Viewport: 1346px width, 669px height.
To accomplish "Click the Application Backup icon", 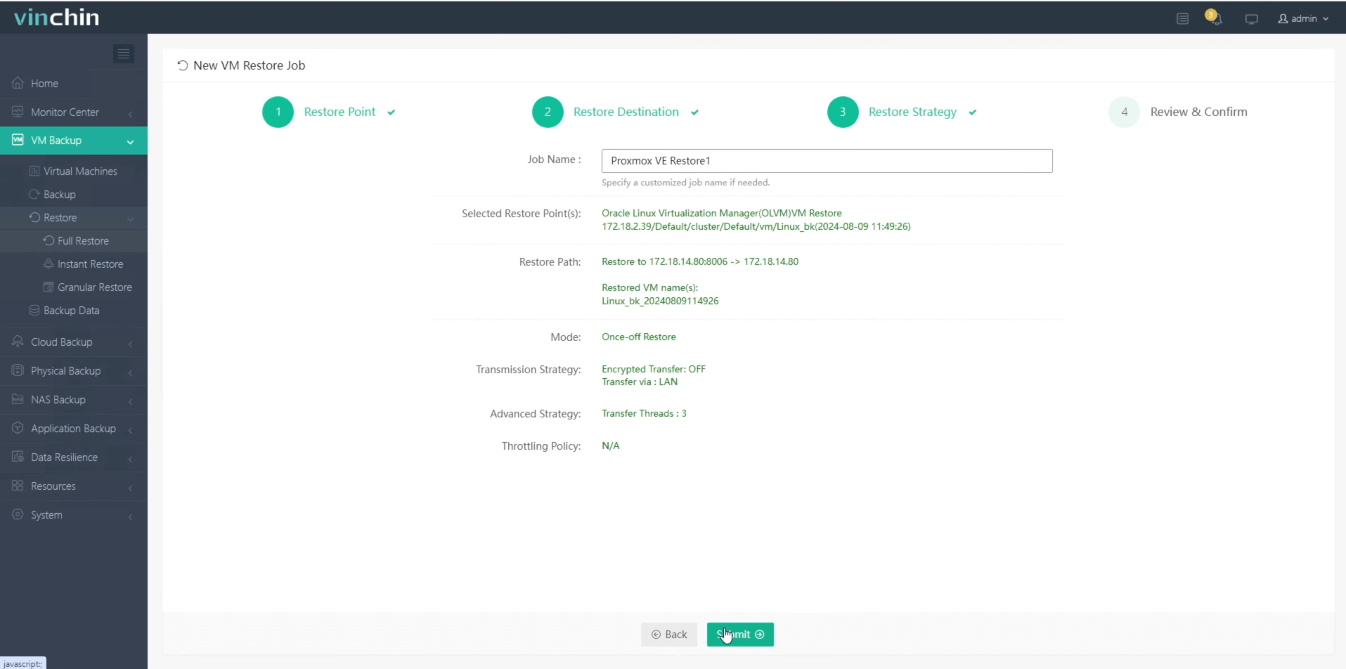I will 18,428.
